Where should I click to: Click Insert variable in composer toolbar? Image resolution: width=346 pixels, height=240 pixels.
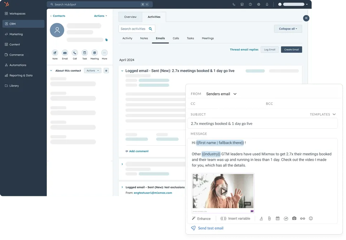[x=235, y=219]
